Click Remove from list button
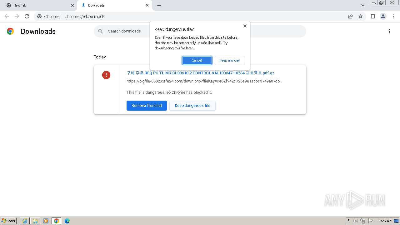400x225 pixels. [x=147, y=106]
